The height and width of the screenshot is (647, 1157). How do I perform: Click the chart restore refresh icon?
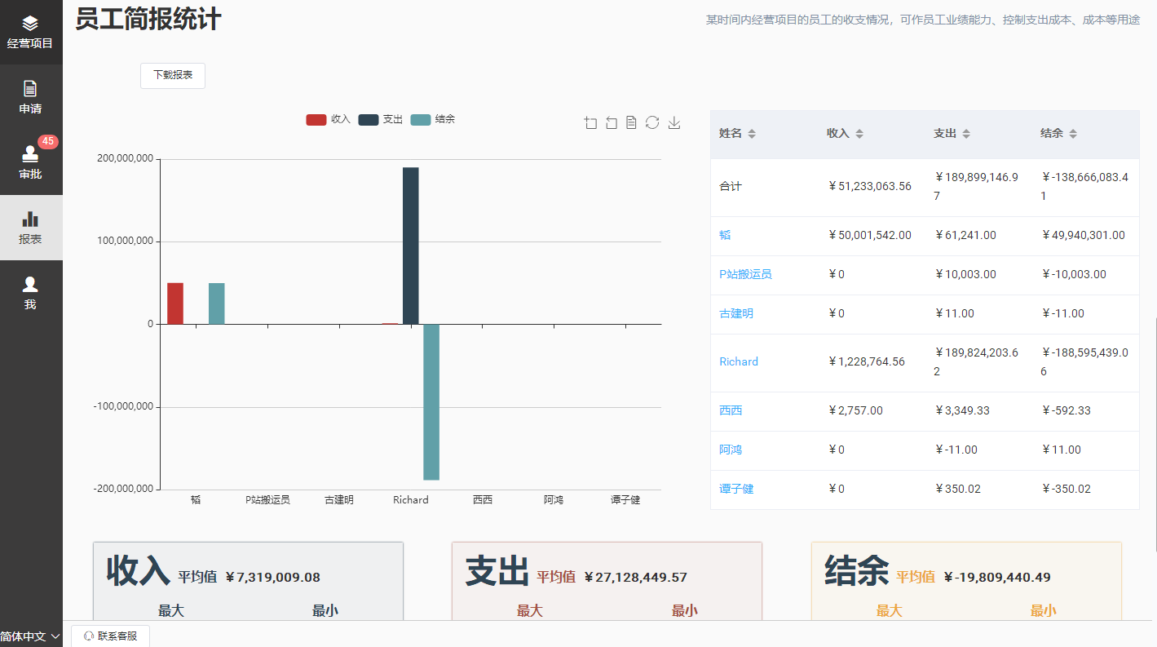click(652, 122)
